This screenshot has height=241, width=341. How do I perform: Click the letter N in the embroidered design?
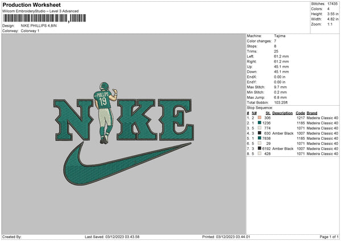pyautogui.click(x=73, y=120)
